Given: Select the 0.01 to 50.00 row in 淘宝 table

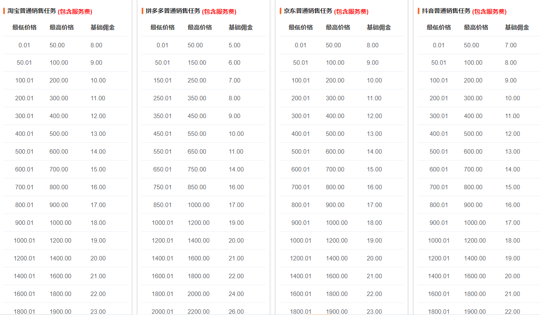Looking at the screenshot, I should [61, 45].
